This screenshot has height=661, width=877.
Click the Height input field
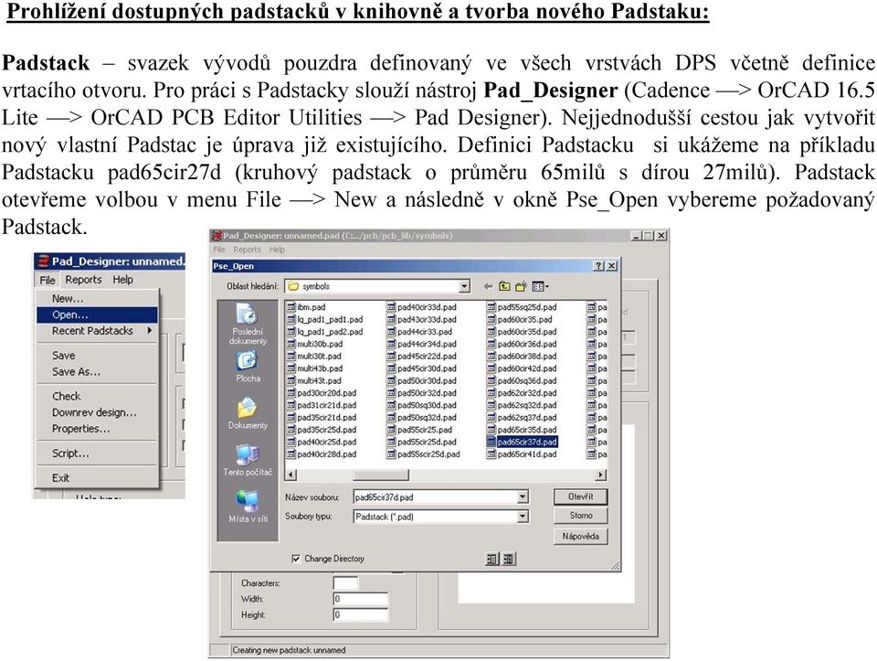point(361,614)
